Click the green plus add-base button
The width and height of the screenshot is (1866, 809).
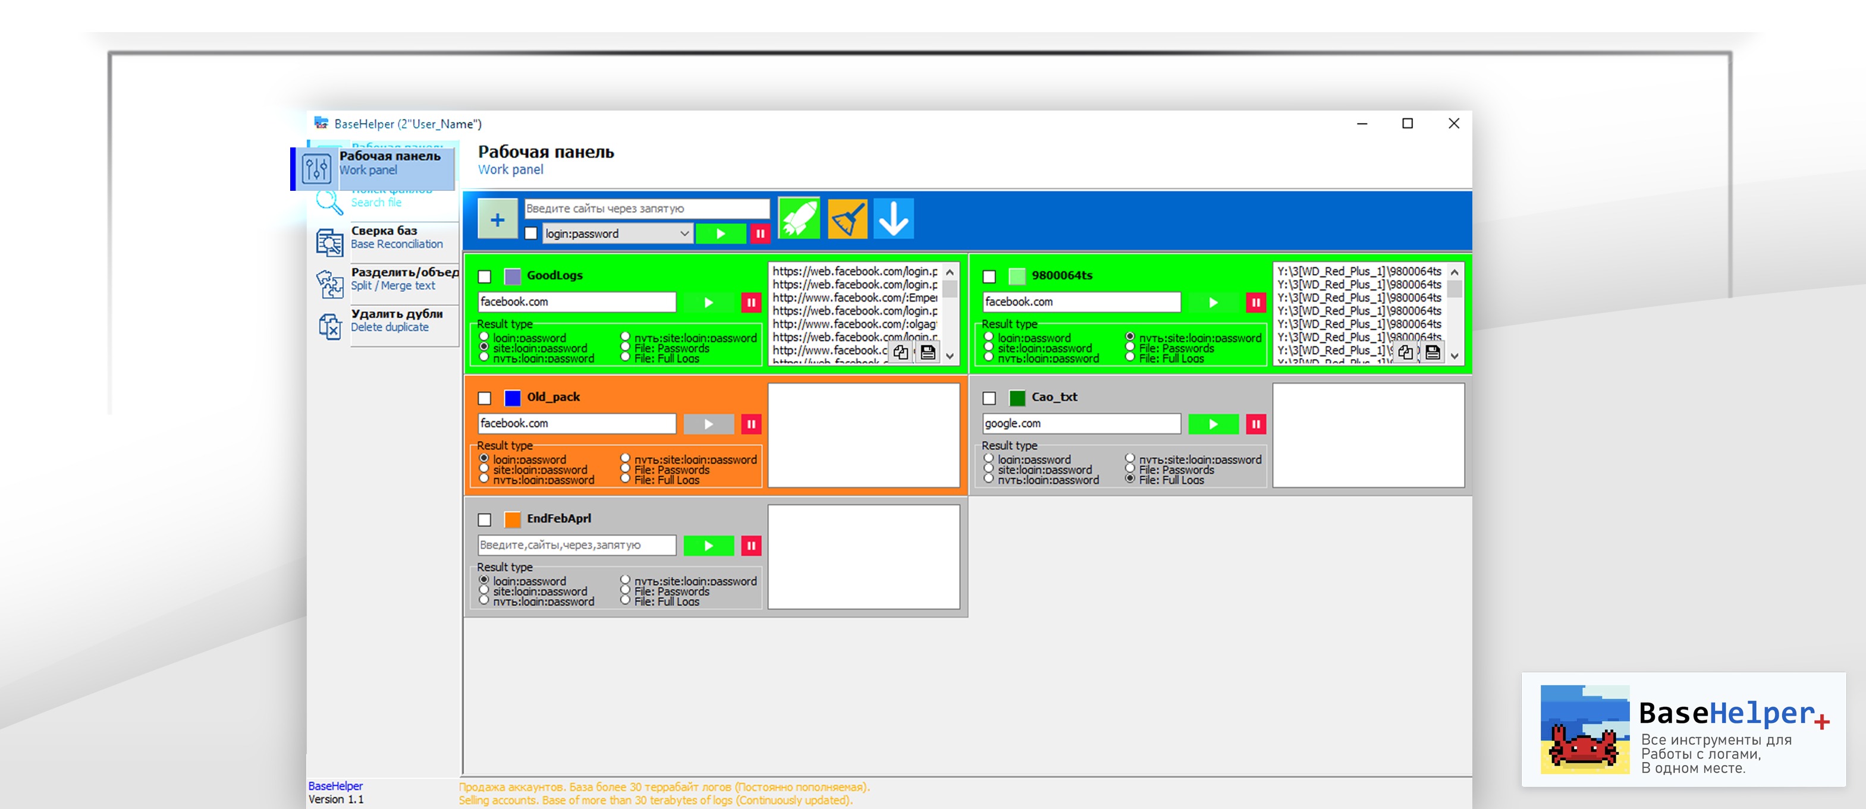click(498, 219)
